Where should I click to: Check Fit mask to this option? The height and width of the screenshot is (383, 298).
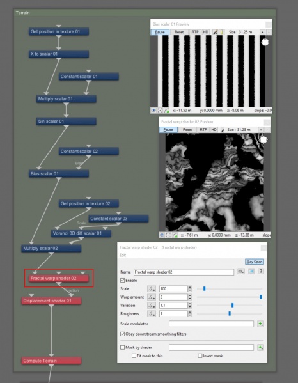point(134,356)
